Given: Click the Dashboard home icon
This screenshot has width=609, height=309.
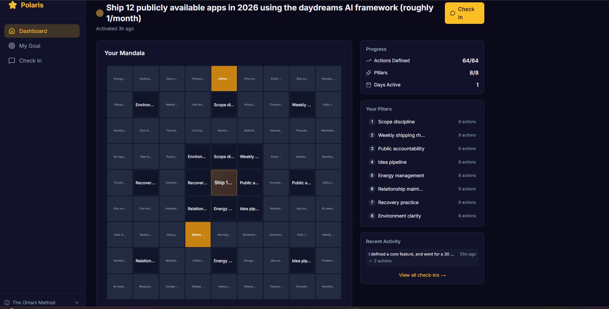Looking at the screenshot, I should [x=12, y=31].
